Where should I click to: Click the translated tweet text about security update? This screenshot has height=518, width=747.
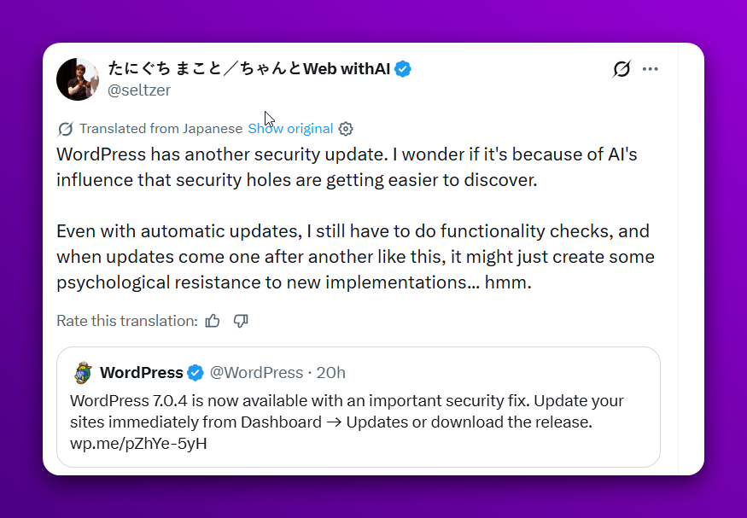pos(355,218)
